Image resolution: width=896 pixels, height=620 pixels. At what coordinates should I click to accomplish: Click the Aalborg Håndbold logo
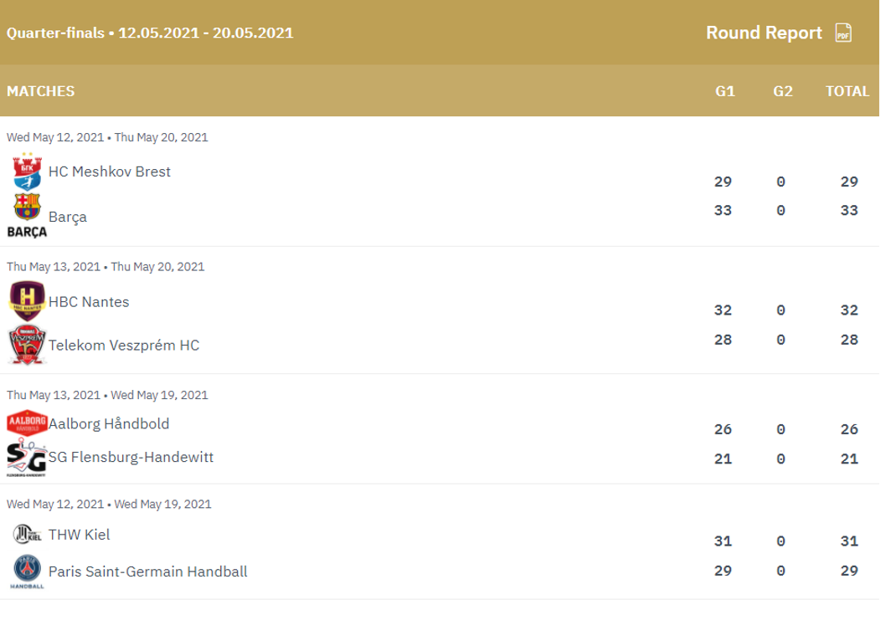click(27, 423)
